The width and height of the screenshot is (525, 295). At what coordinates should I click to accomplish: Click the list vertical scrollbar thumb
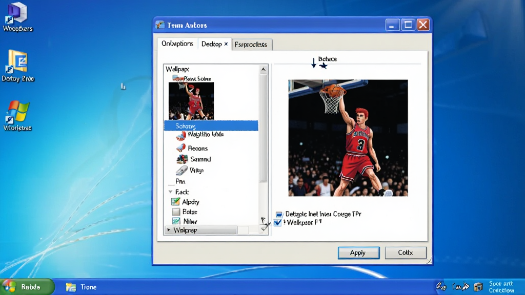pos(264,128)
